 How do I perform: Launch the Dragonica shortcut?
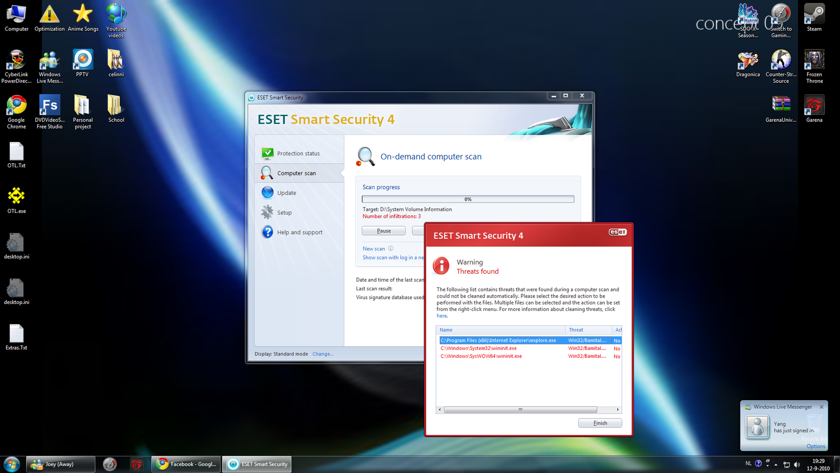click(748, 63)
